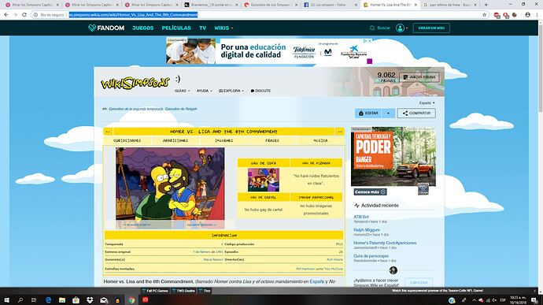Click the Buscar search magnifier
This screenshot has width=543, height=305.
[x=372, y=28]
